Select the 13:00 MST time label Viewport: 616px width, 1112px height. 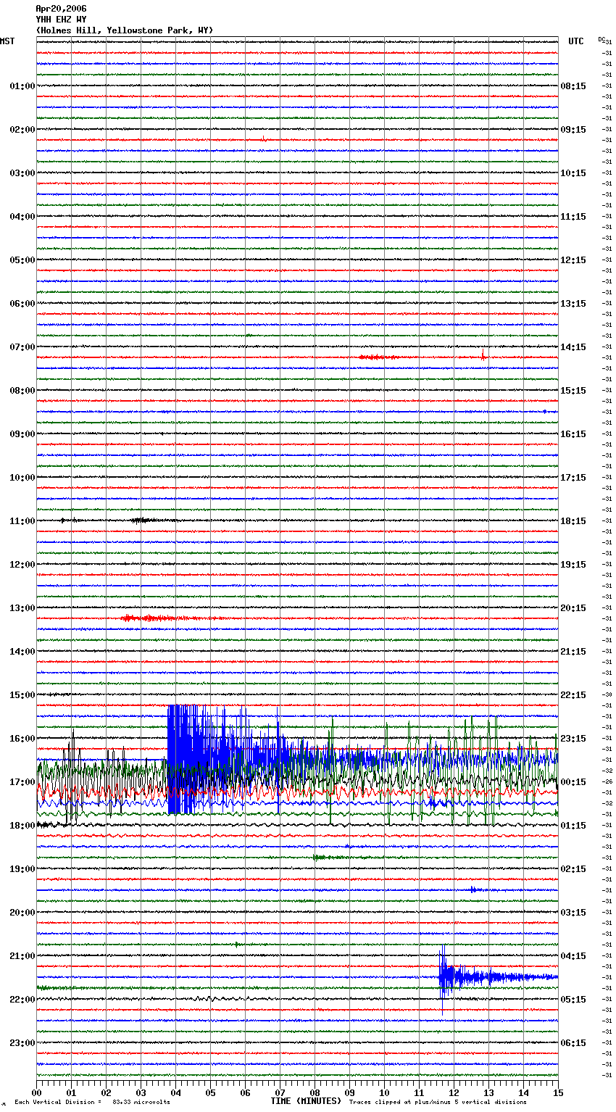(22, 608)
